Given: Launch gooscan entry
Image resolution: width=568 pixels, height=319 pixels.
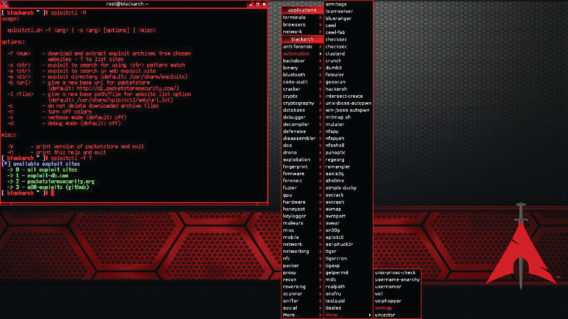Looking at the screenshot, I should 336,82.
